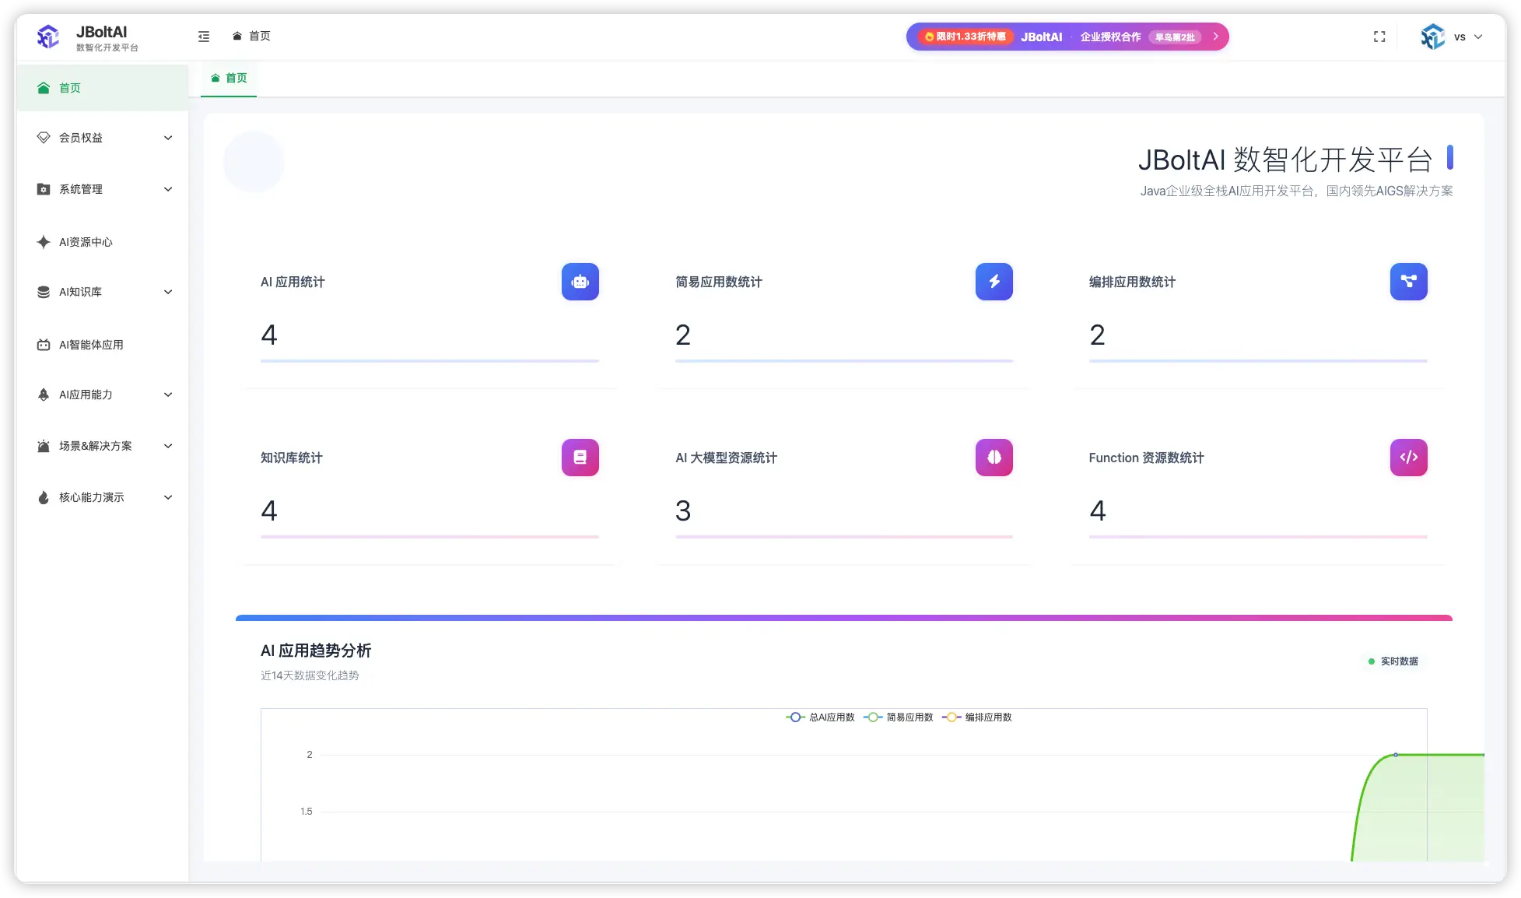The image size is (1521, 898).
Task: Click the 核心能力演示 flame icon
Action: 44,497
